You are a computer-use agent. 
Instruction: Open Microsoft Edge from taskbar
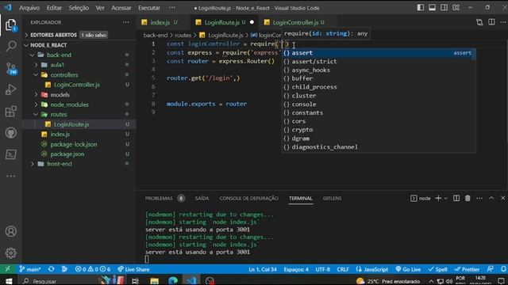(173, 280)
